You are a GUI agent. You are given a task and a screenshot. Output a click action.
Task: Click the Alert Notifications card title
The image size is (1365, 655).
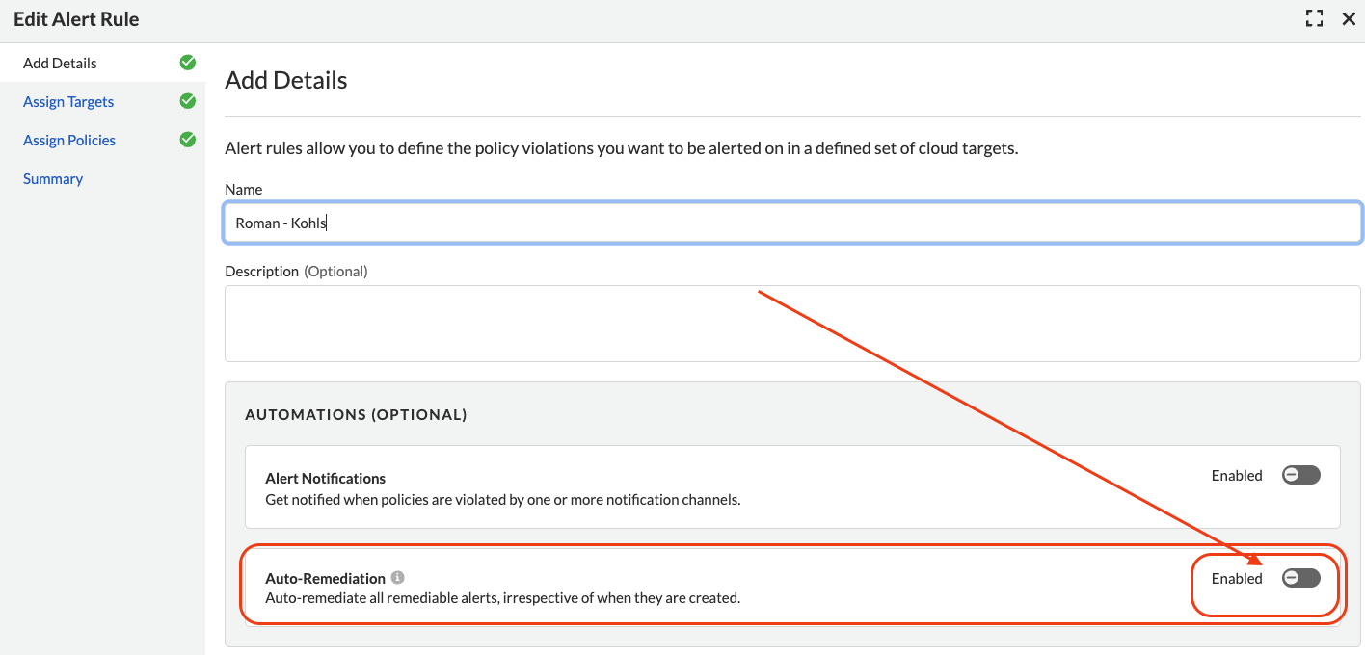[x=325, y=479]
